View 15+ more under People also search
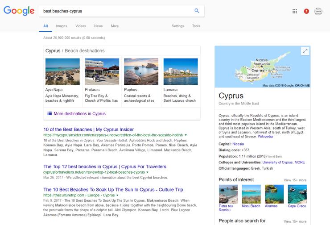The image size is (330, 225). click(295, 221)
